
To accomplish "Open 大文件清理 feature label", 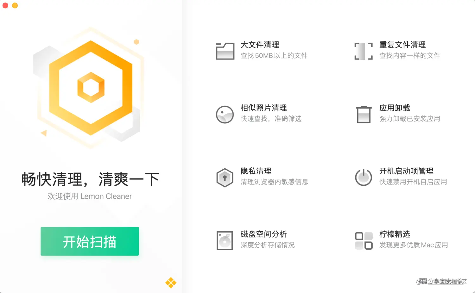I will [x=260, y=45].
